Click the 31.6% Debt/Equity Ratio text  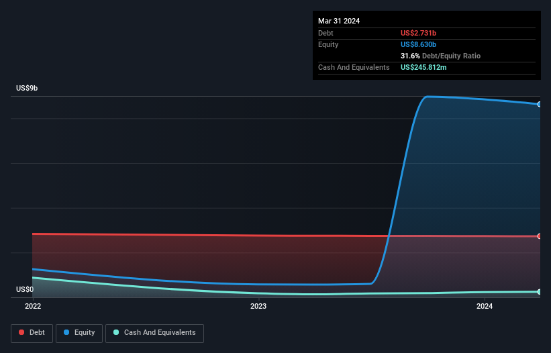tap(440, 56)
